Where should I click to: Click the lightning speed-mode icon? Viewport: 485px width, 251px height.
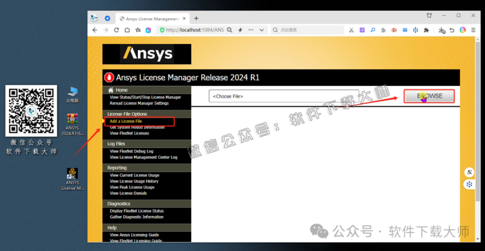tap(240, 30)
